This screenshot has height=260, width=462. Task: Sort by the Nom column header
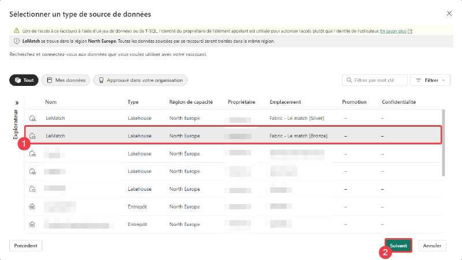click(51, 102)
